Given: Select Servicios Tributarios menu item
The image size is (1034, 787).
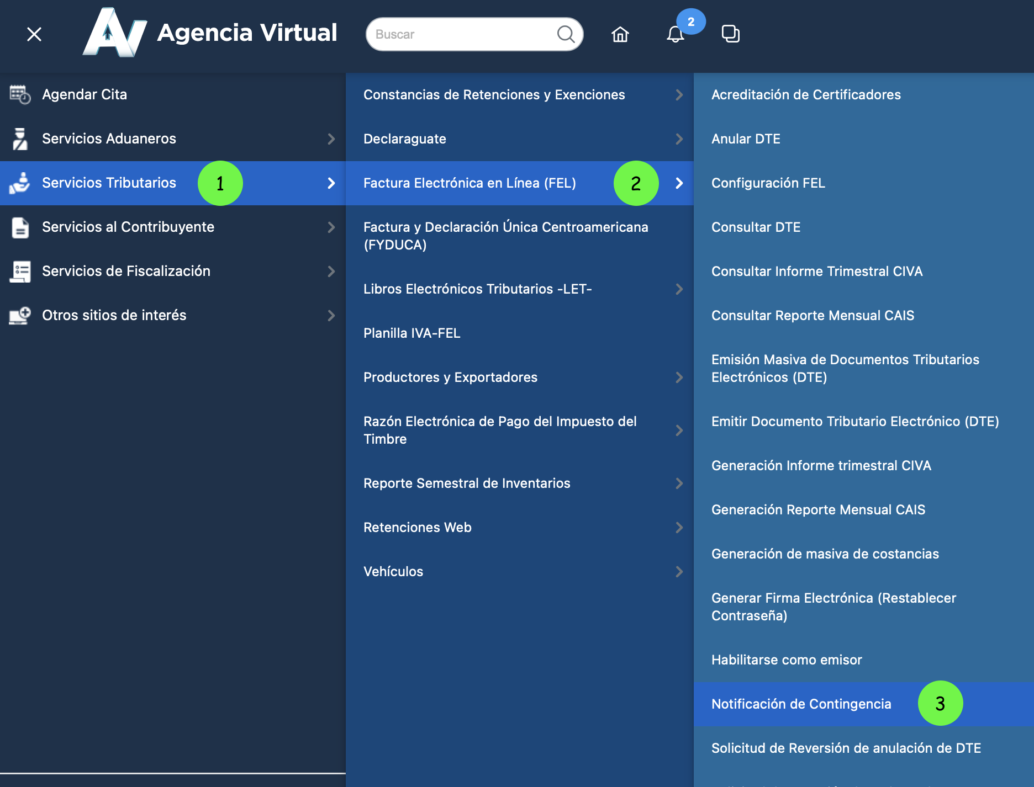Looking at the screenshot, I should [x=173, y=183].
